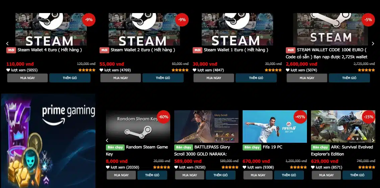380x188 pixels.
Task: Go to next slide in top Steam carousel
Action: click(373, 44)
